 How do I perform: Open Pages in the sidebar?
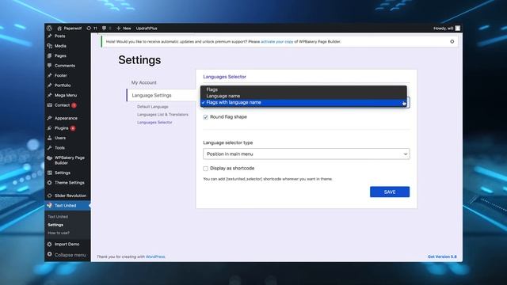click(60, 55)
